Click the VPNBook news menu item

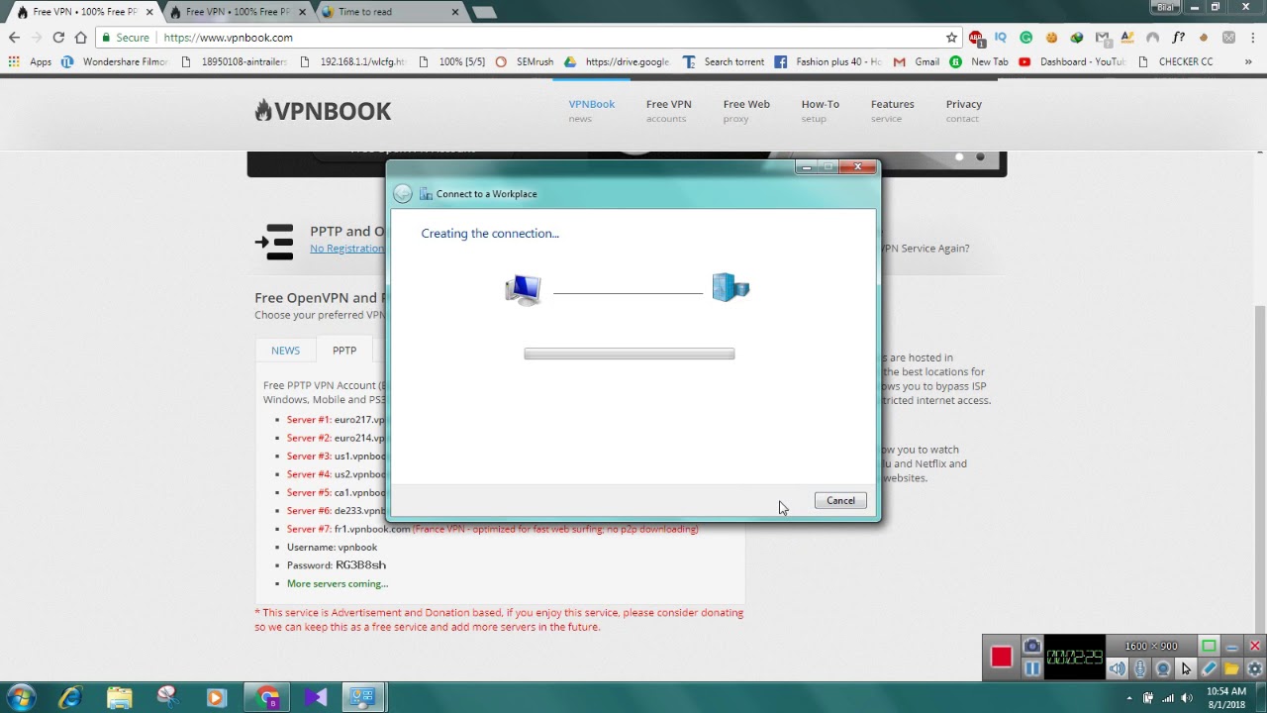(591, 110)
